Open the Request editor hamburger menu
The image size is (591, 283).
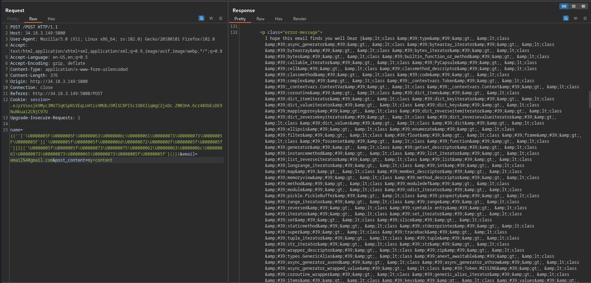pos(221,18)
